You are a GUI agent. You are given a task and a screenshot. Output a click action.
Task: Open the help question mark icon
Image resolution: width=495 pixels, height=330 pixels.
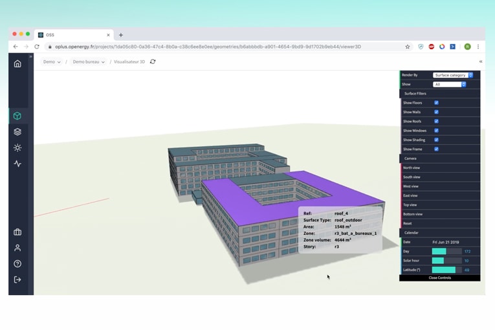(x=17, y=263)
